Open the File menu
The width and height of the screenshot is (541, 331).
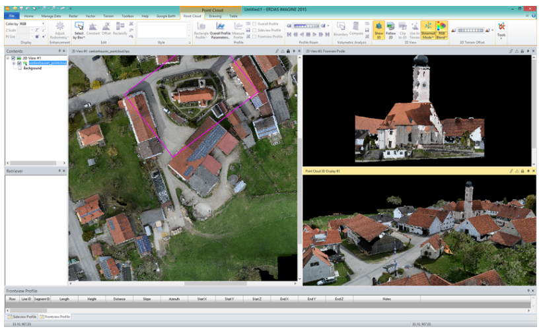[x=11, y=15]
